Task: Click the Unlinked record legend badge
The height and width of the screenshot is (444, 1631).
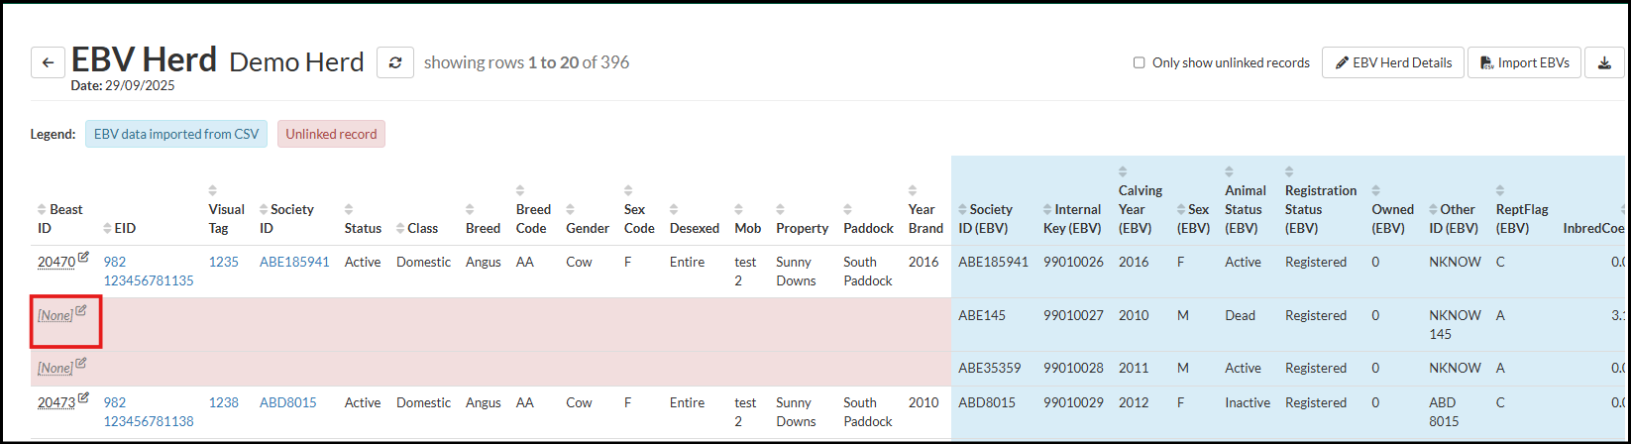Action: 331,134
